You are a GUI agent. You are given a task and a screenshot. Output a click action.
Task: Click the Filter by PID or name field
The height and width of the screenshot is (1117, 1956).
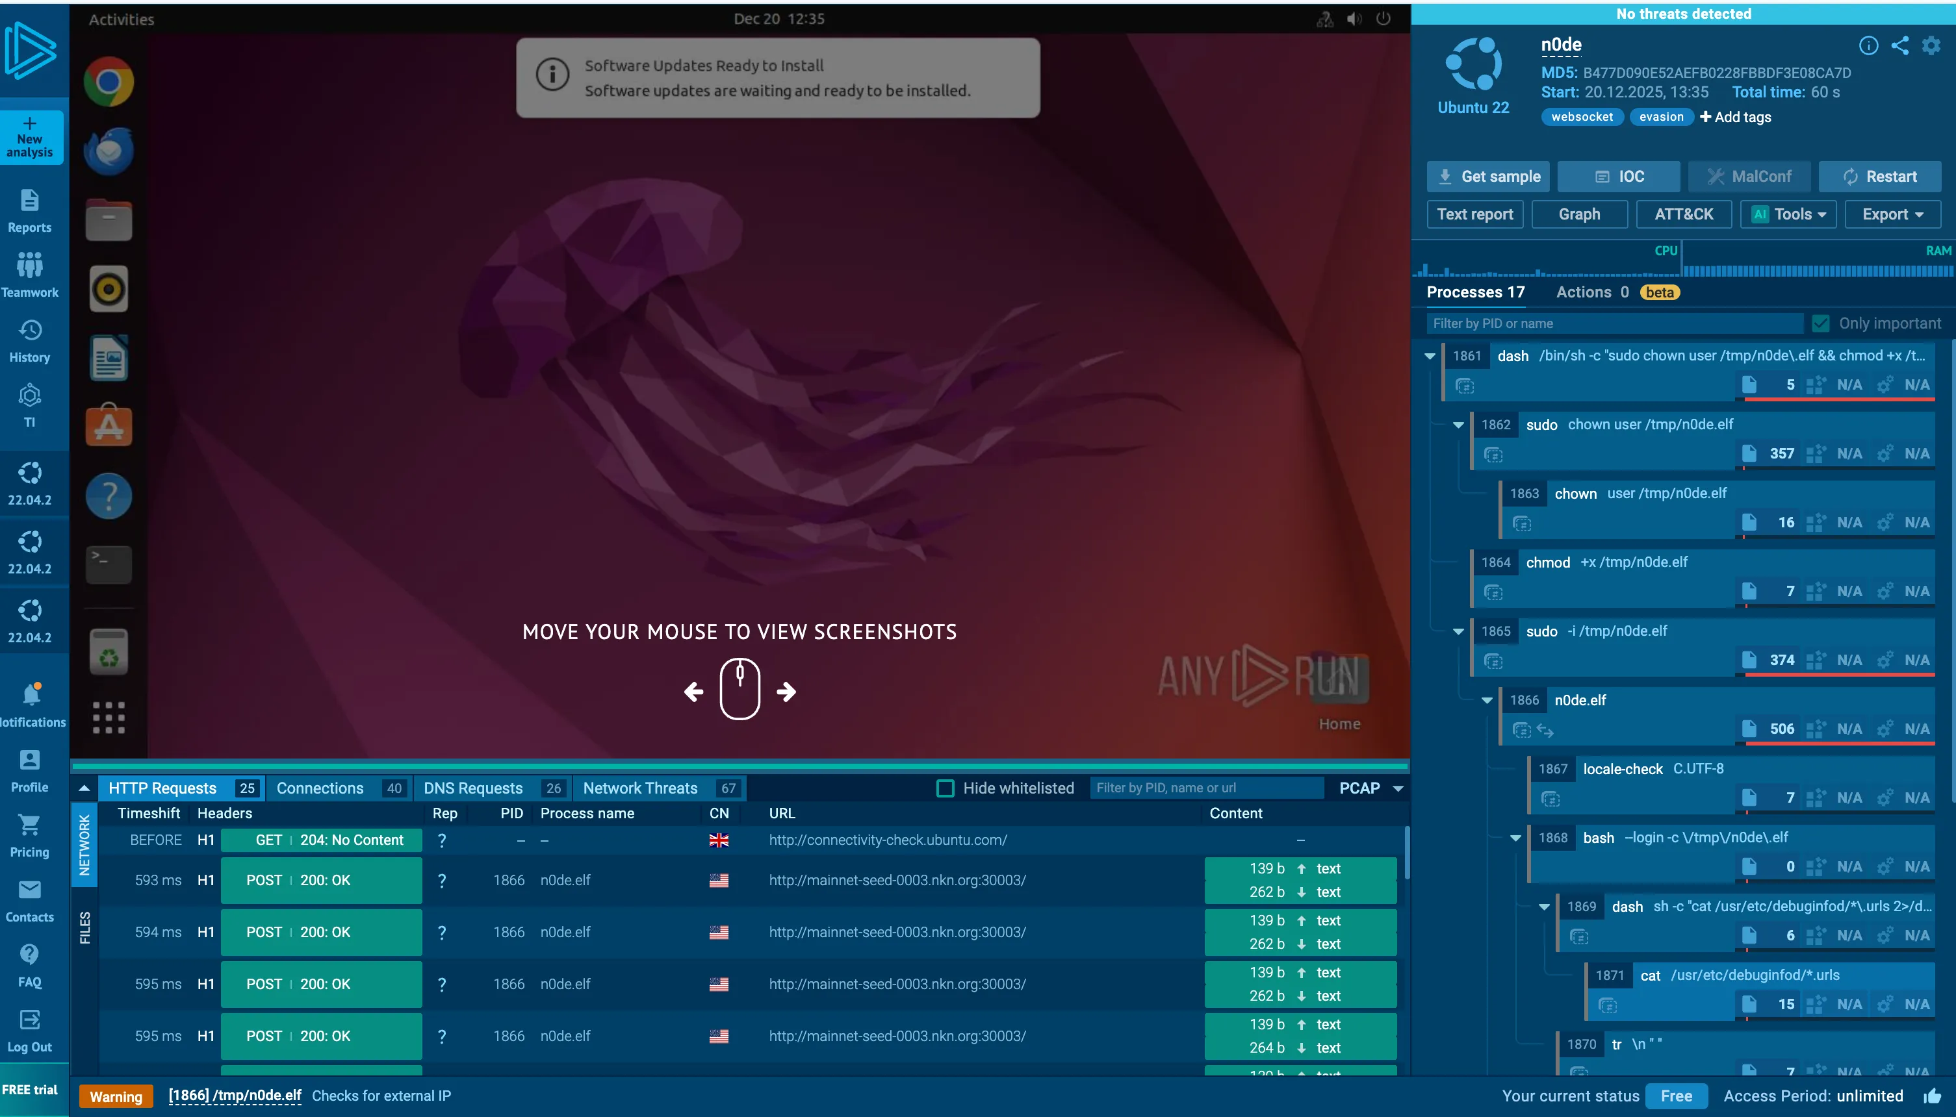pos(1612,323)
